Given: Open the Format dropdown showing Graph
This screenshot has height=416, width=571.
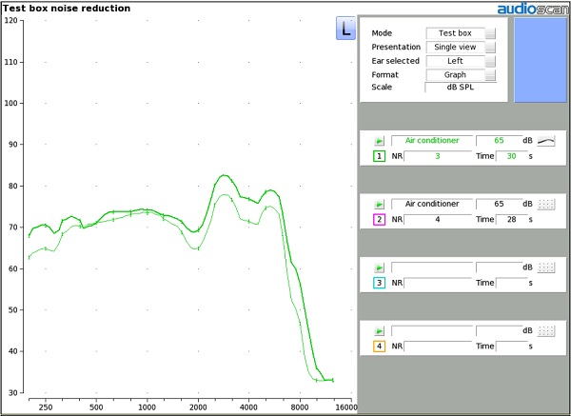Looking at the screenshot, I should (x=461, y=74).
